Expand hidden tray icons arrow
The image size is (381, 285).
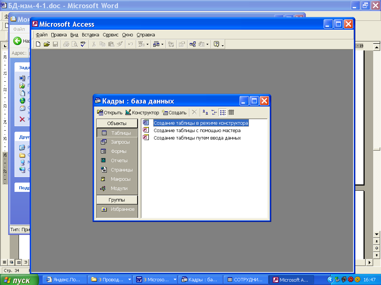click(330, 280)
